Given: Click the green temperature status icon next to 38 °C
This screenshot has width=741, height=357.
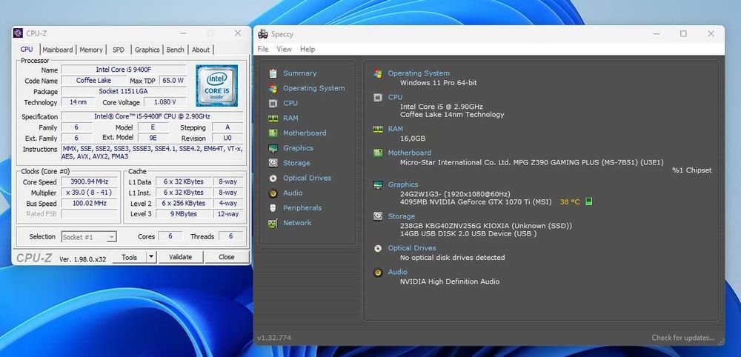Looking at the screenshot, I should pos(588,201).
